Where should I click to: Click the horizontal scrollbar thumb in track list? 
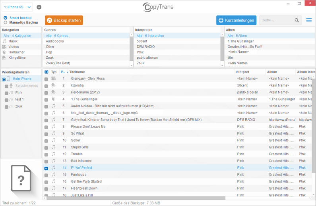tap(136, 198)
